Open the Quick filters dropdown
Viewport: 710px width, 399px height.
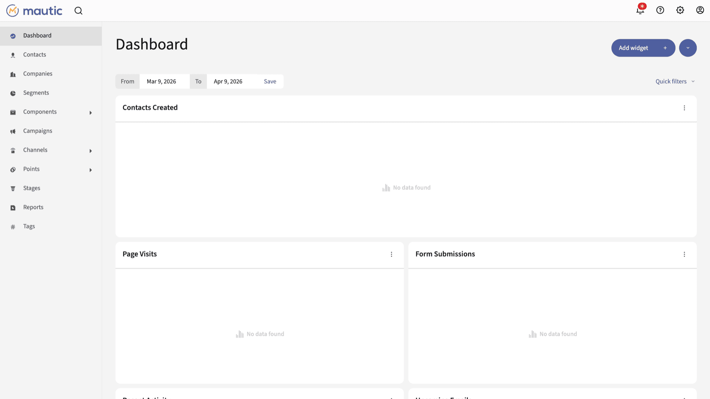click(675, 81)
